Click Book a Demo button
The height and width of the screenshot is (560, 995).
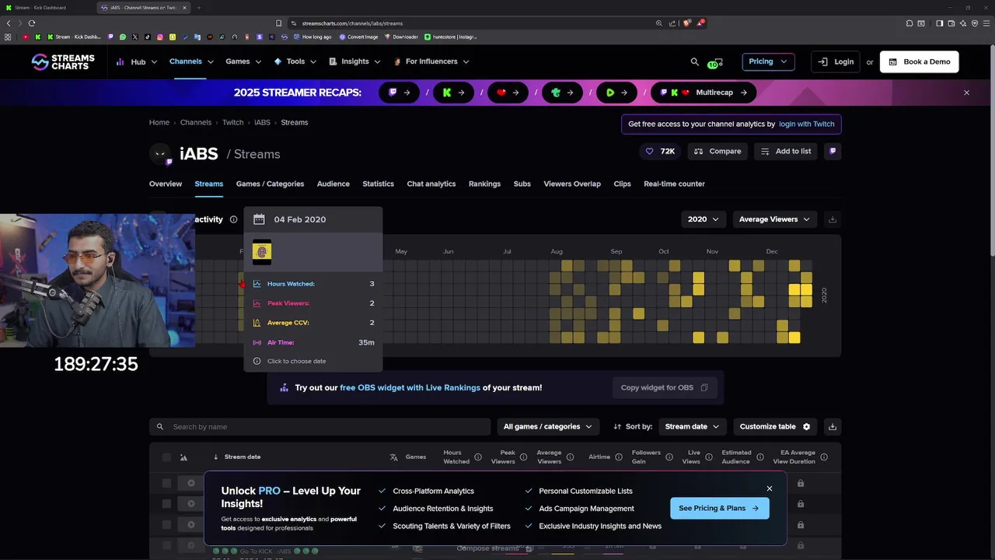coord(920,61)
